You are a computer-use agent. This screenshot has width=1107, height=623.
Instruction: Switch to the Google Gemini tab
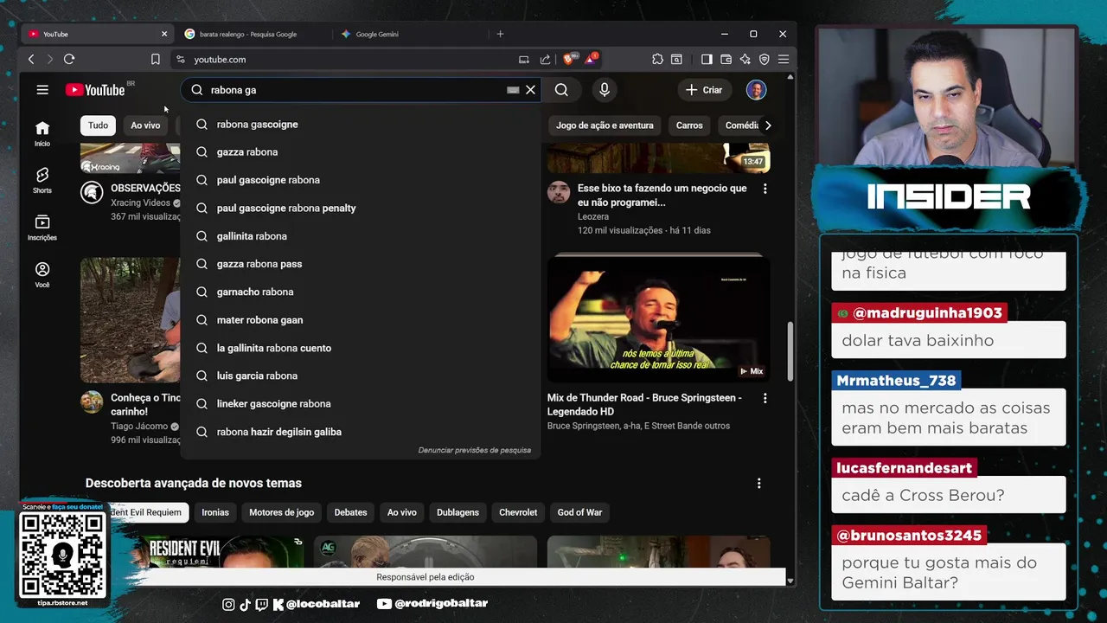coord(411,34)
